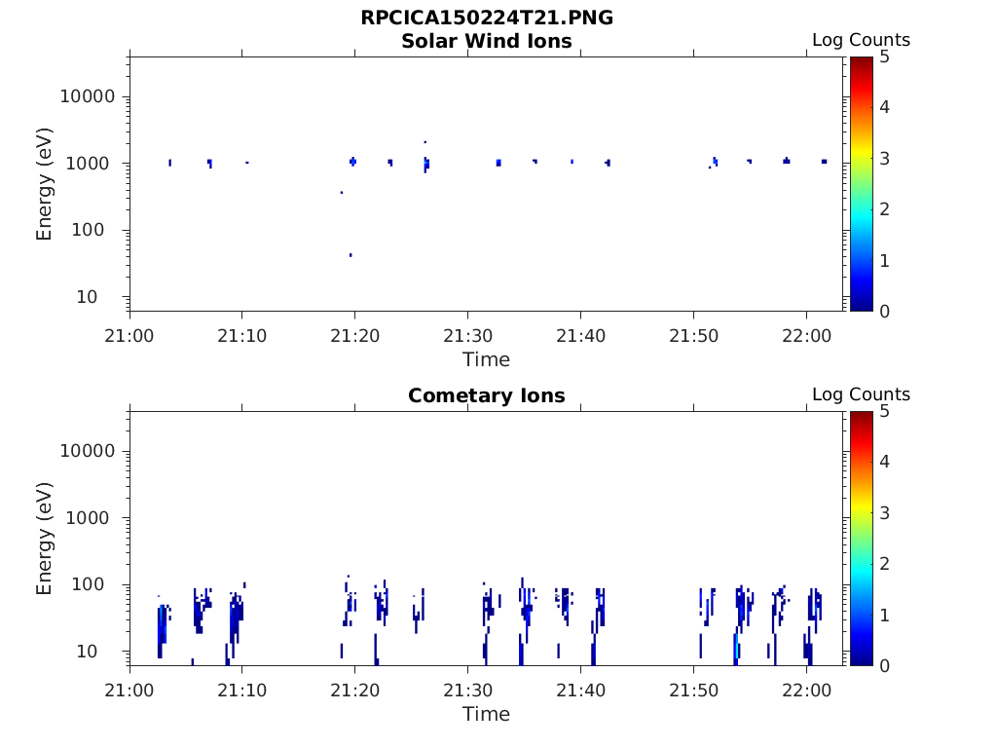
Task: Click the 1000 energy label on bottom plot
Action: 88,518
